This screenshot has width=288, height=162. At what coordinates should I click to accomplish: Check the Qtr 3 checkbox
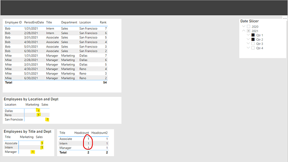coord(253,44)
